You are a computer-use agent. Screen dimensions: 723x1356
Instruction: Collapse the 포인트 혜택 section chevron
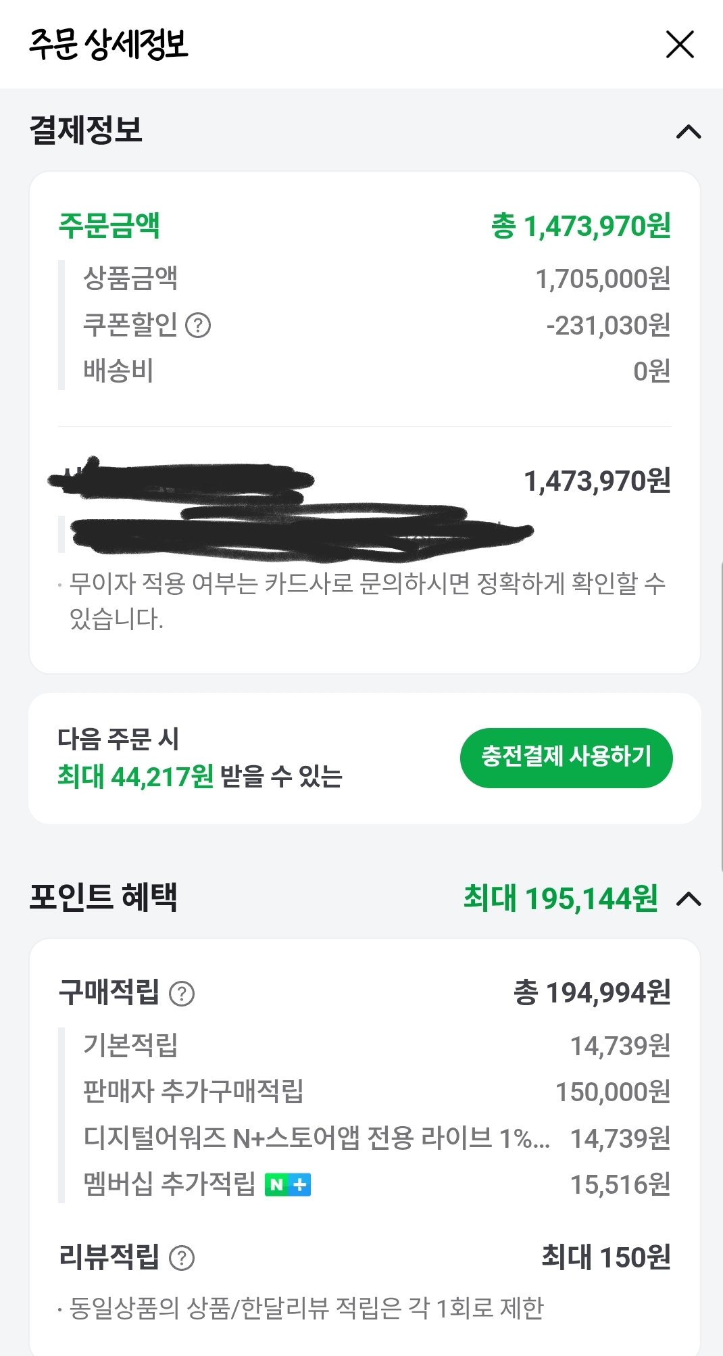pyautogui.click(x=689, y=899)
